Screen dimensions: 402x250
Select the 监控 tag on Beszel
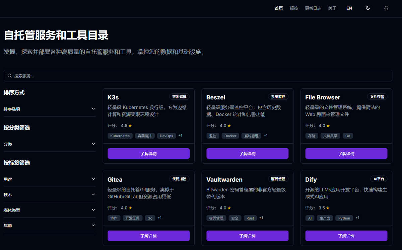point(213,136)
